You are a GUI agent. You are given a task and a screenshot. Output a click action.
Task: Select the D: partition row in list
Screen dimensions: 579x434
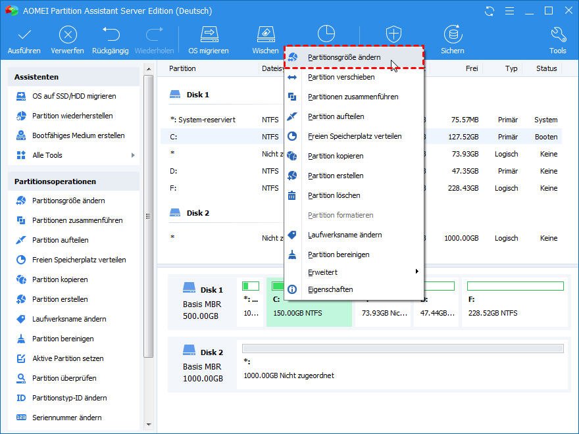point(361,171)
